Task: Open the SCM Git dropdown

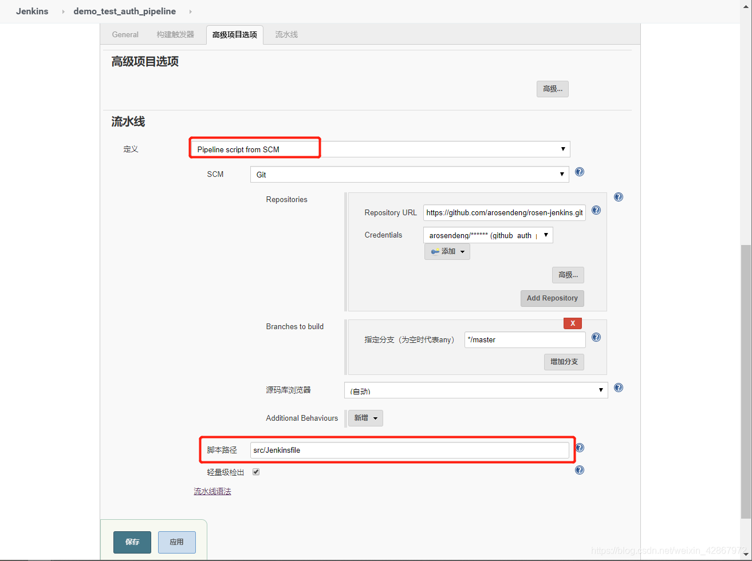Action: pyautogui.click(x=410, y=175)
